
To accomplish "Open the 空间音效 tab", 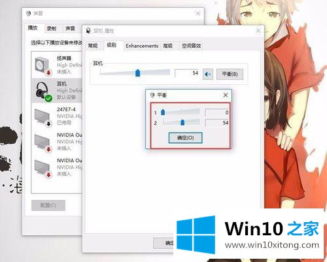I will (191, 46).
